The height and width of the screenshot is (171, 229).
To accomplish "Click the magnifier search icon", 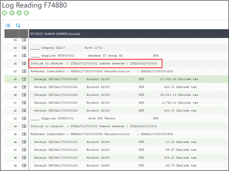I will click(x=18, y=26).
